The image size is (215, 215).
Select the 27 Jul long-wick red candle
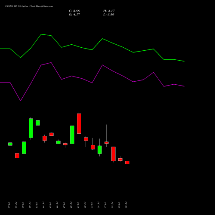pyautogui.click(x=107, y=142)
